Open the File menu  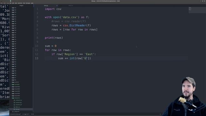pyautogui.click(x=11, y=3)
